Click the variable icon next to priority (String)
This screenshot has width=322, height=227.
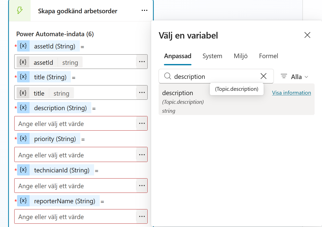[23, 138]
